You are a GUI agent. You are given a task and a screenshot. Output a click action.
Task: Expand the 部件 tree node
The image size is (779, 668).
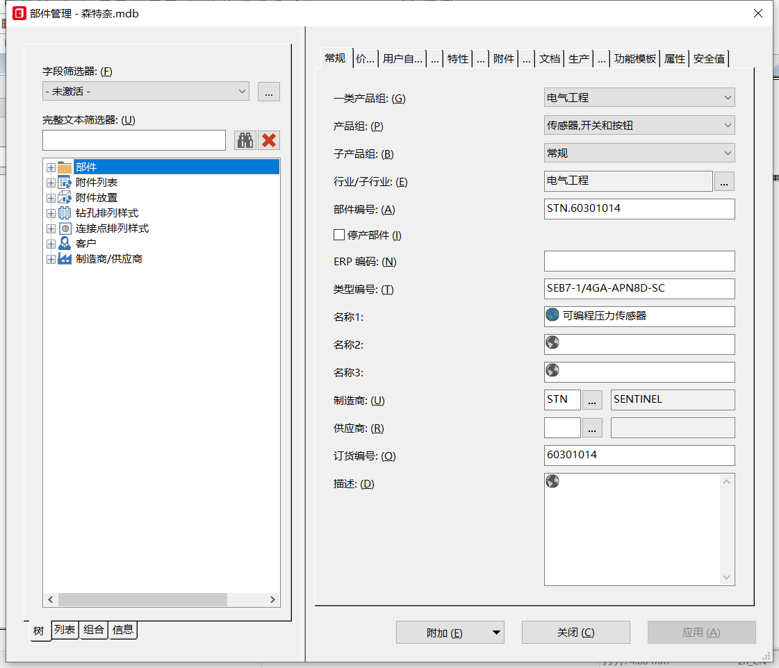pyautogui.click(x=51, y=168)
